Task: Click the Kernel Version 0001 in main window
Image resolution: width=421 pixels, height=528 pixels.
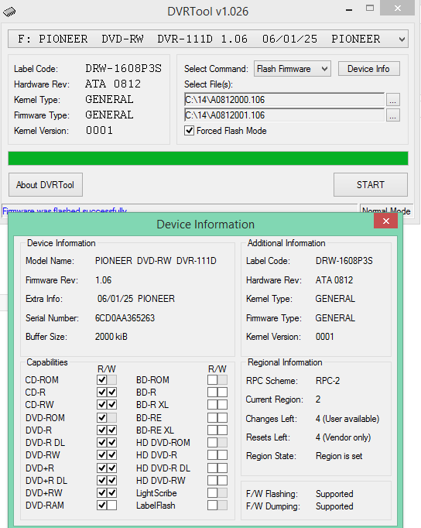Action: [100, 130]
